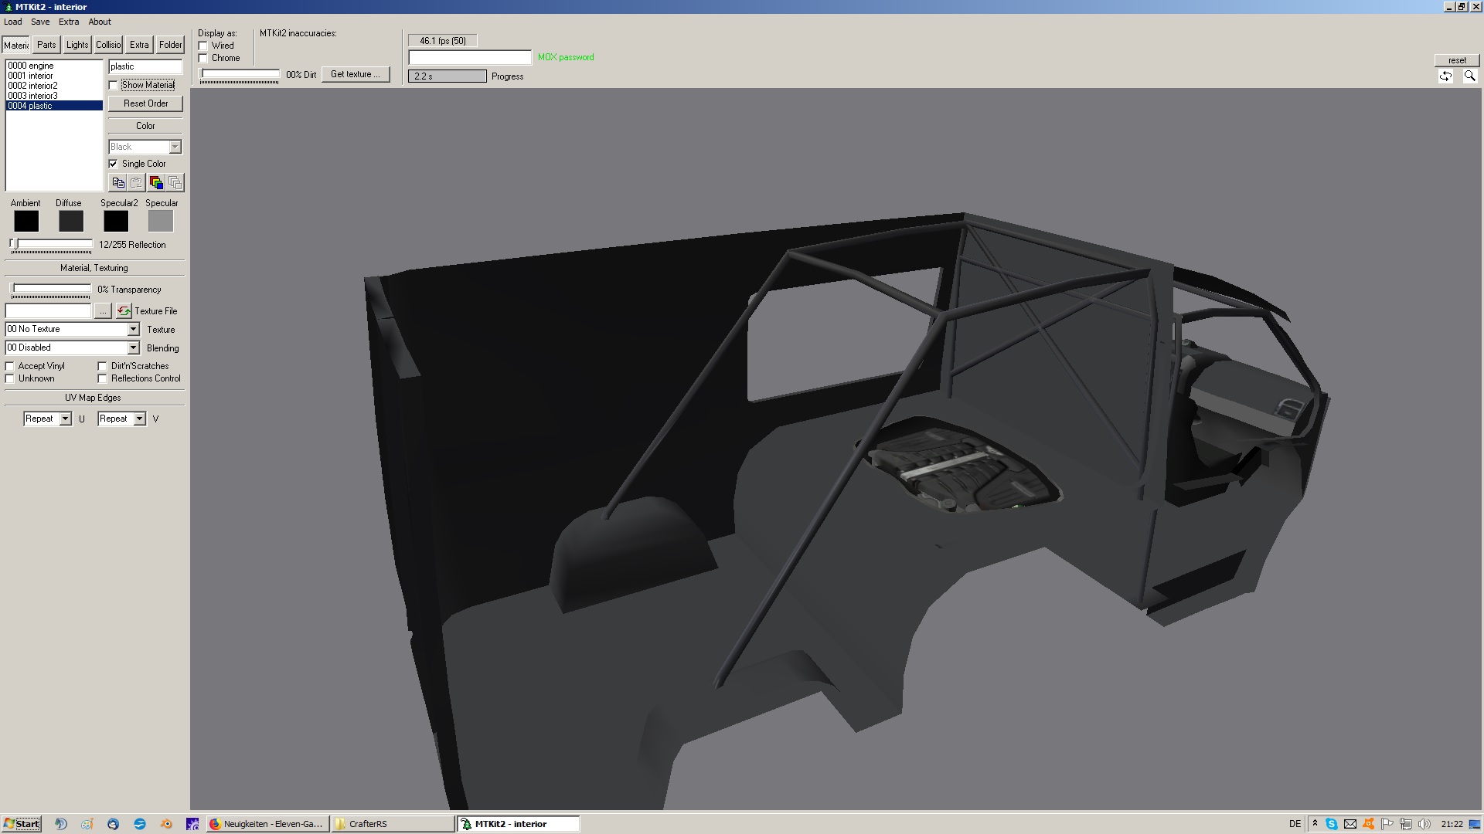
Task: Click the Get texture button
Action: pyautogui.click(x=356, y=74)
